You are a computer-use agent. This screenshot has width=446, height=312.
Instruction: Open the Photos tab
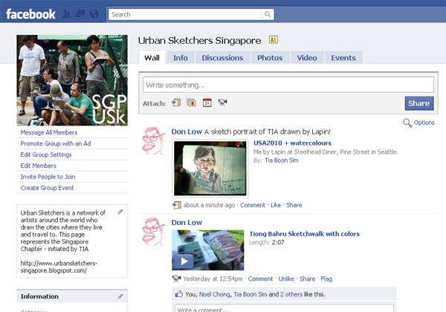(270, 58)
